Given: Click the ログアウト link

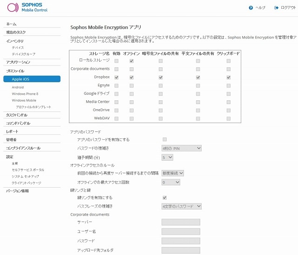Looking at the screenshot, I should [x=288, y=7].
